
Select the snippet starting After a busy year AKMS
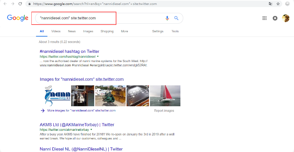click(x=107, y=136)
